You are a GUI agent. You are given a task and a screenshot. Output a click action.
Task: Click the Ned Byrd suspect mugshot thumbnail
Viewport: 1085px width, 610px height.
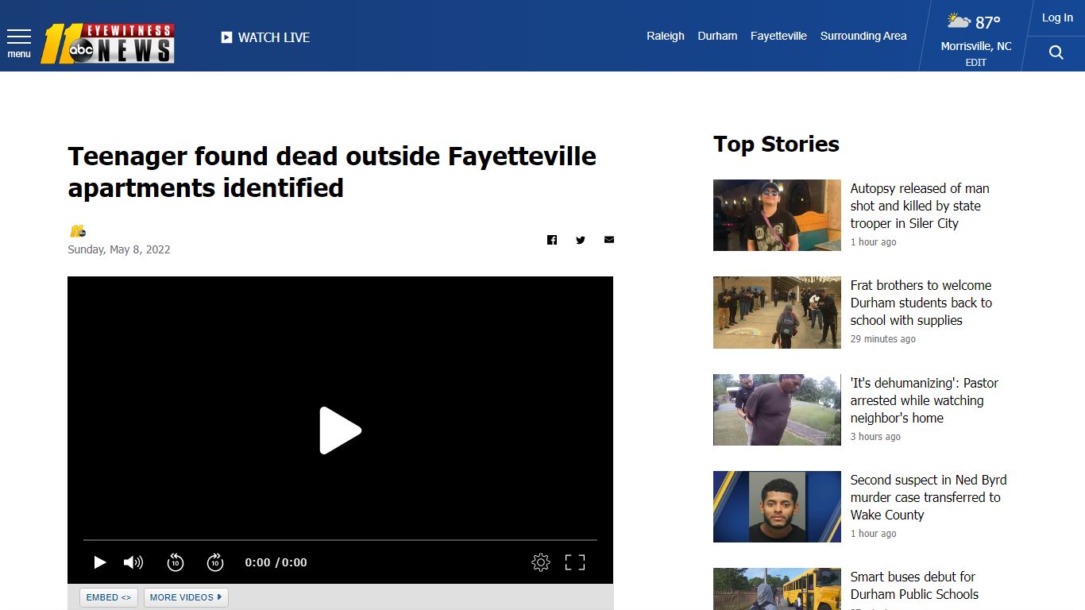777,507
